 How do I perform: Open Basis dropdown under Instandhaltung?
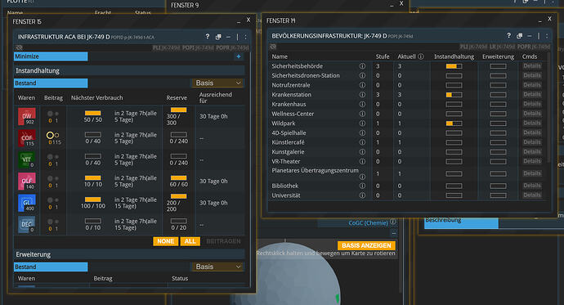point(217,83)
